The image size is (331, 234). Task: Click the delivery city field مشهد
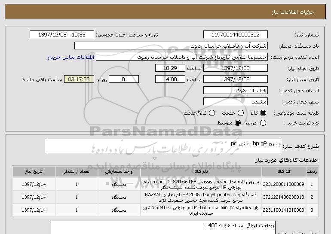click(x=236, y=102)
